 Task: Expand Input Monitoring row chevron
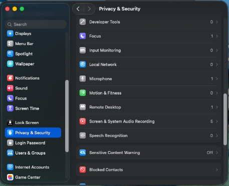pyautogui.click(x=217, y=50)
